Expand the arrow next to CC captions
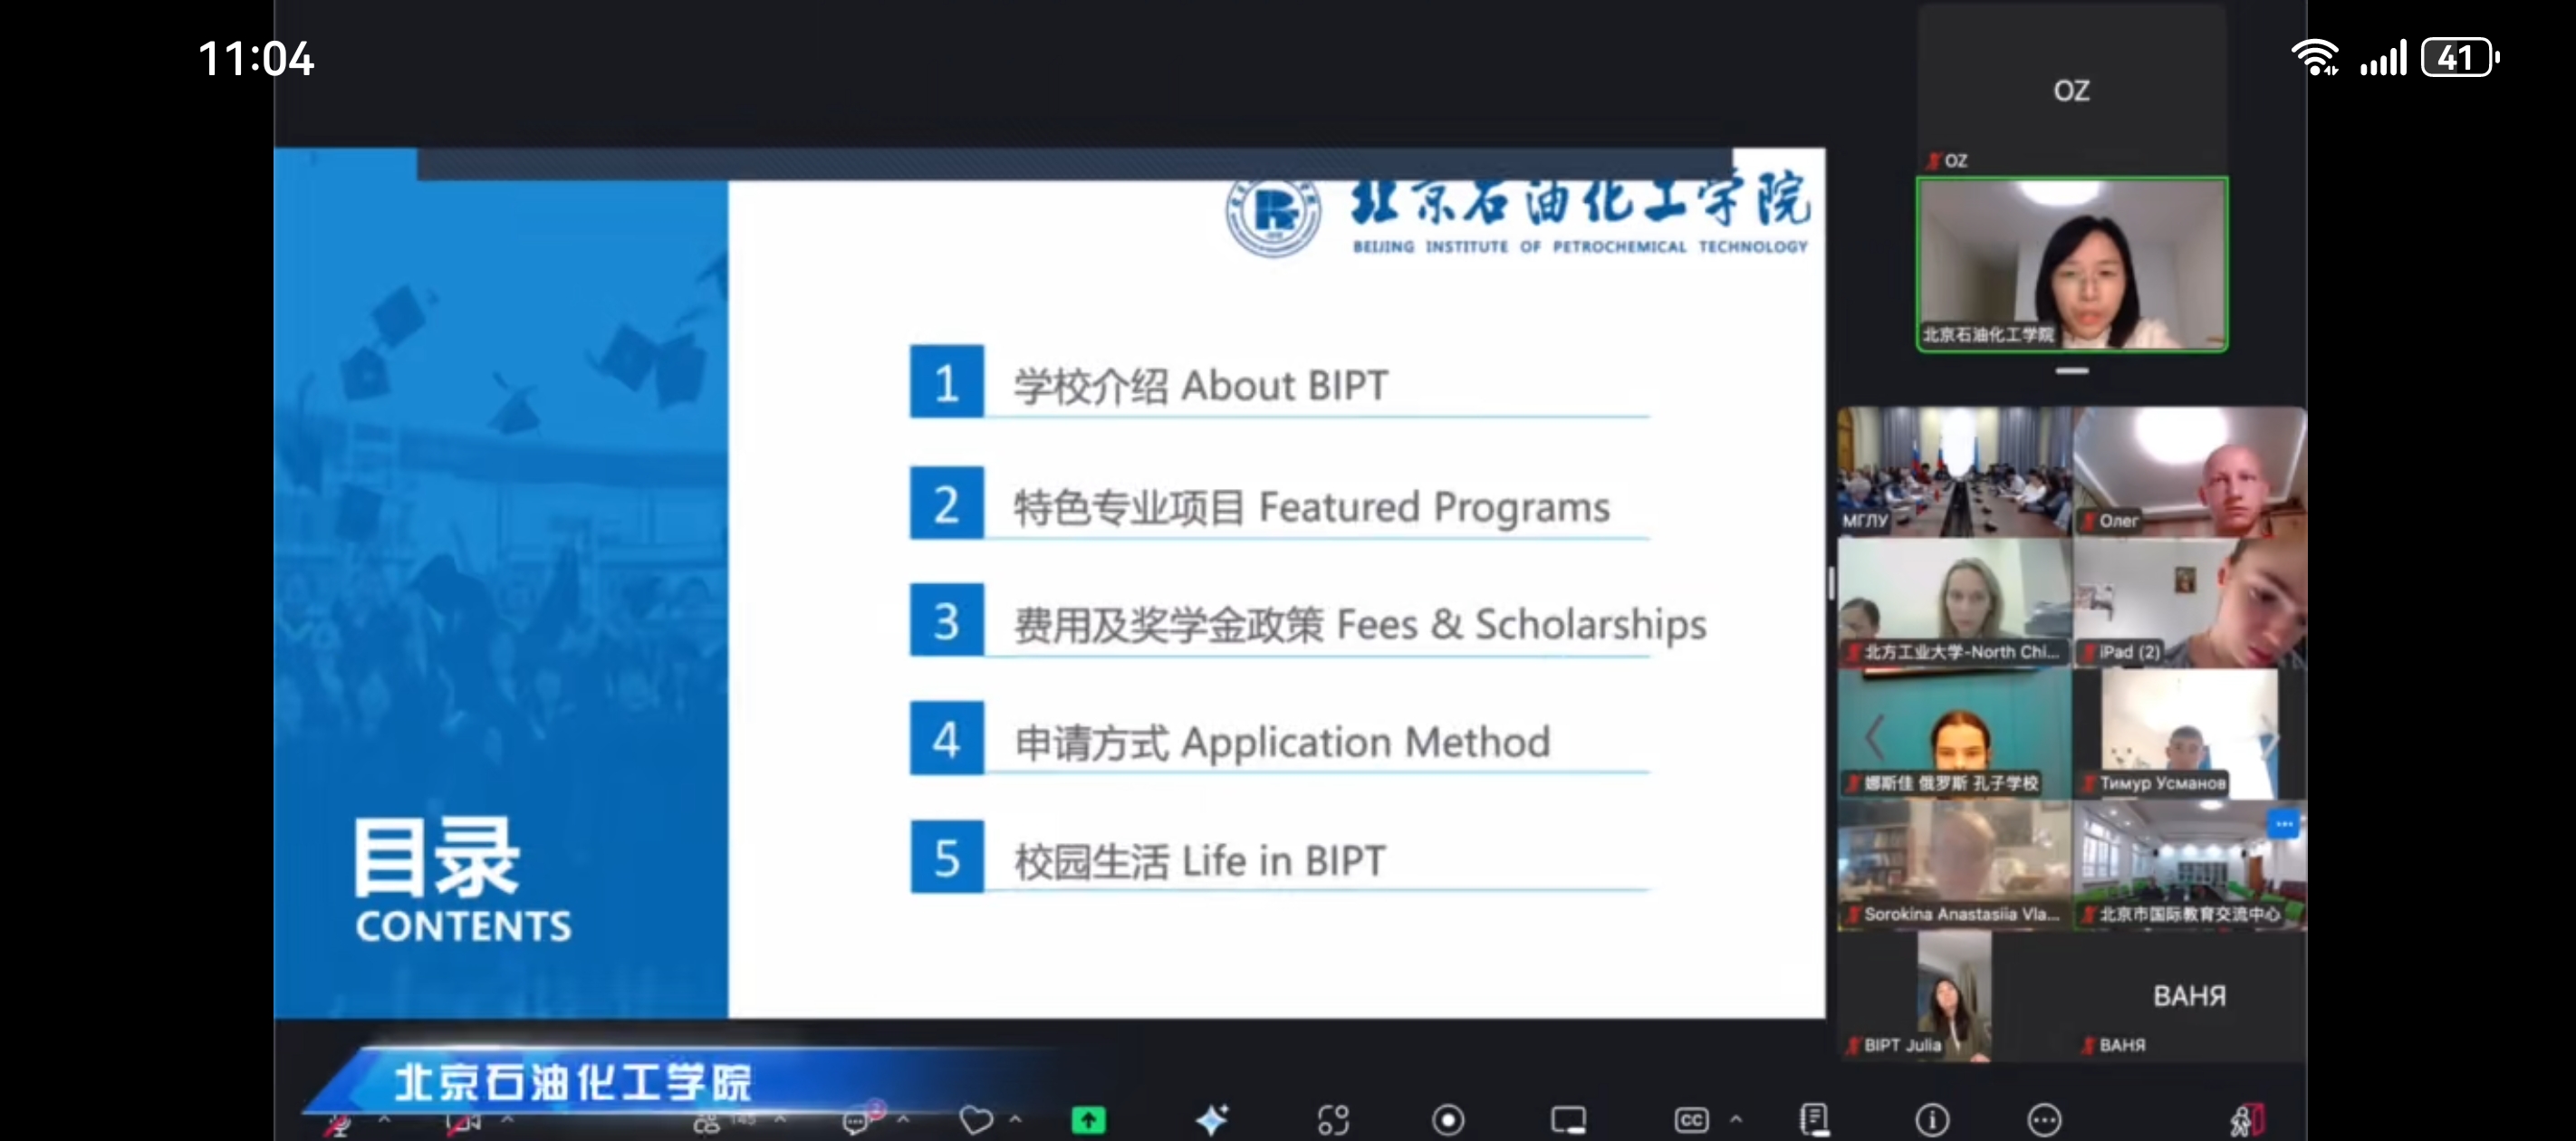Image resolution: width=2576 pixels, height=1141 pixels. click(1736, 1119)
